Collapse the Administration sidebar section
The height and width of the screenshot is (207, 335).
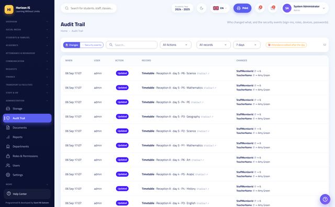click(x=27, y=100)
